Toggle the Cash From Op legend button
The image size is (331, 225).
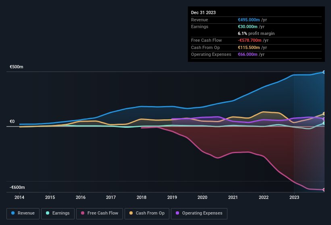(147, 213)
